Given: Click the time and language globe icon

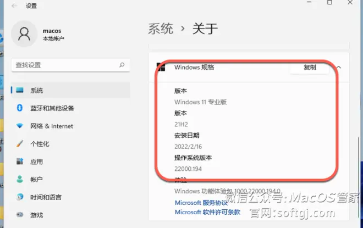Looking at the screenshot, I should (x=20, y=197).
